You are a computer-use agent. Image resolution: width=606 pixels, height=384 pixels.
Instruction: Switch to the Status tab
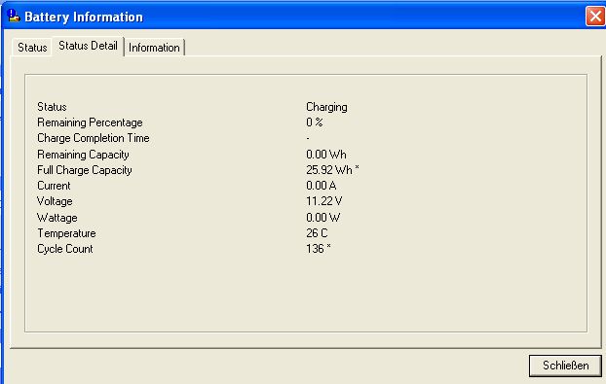[x=32, y=48]
